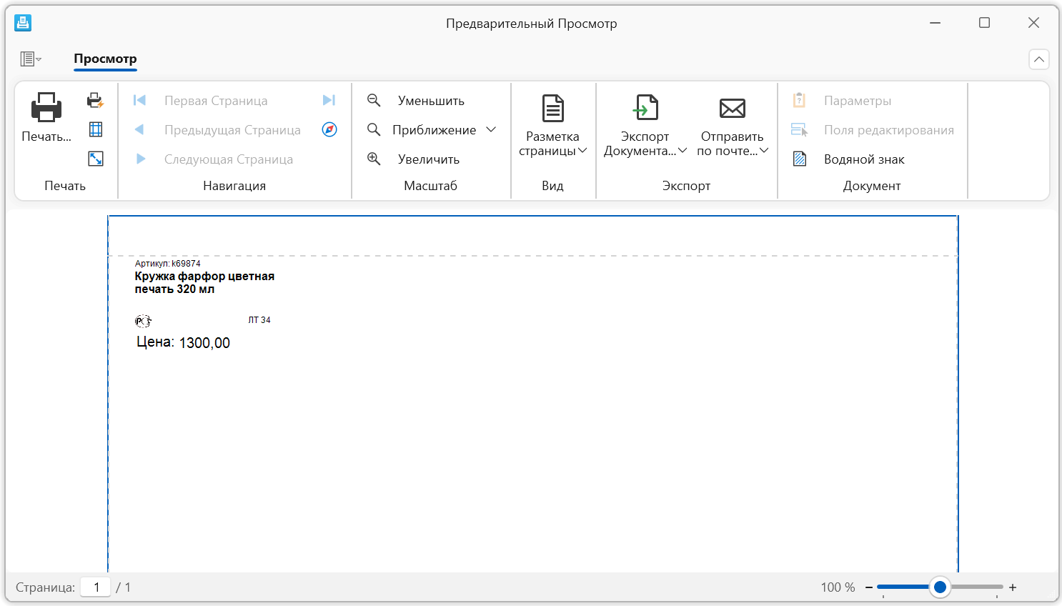The width and height of the screenshot is (1062, 606).
Task: Click Предыдущая Страница button
Action: coord(232,130)
